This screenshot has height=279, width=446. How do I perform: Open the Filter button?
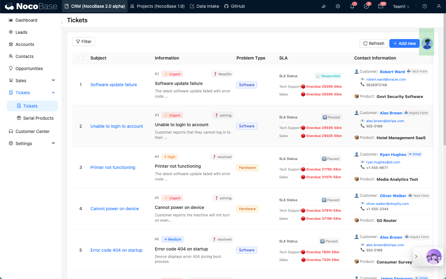(x=84, y=42)
